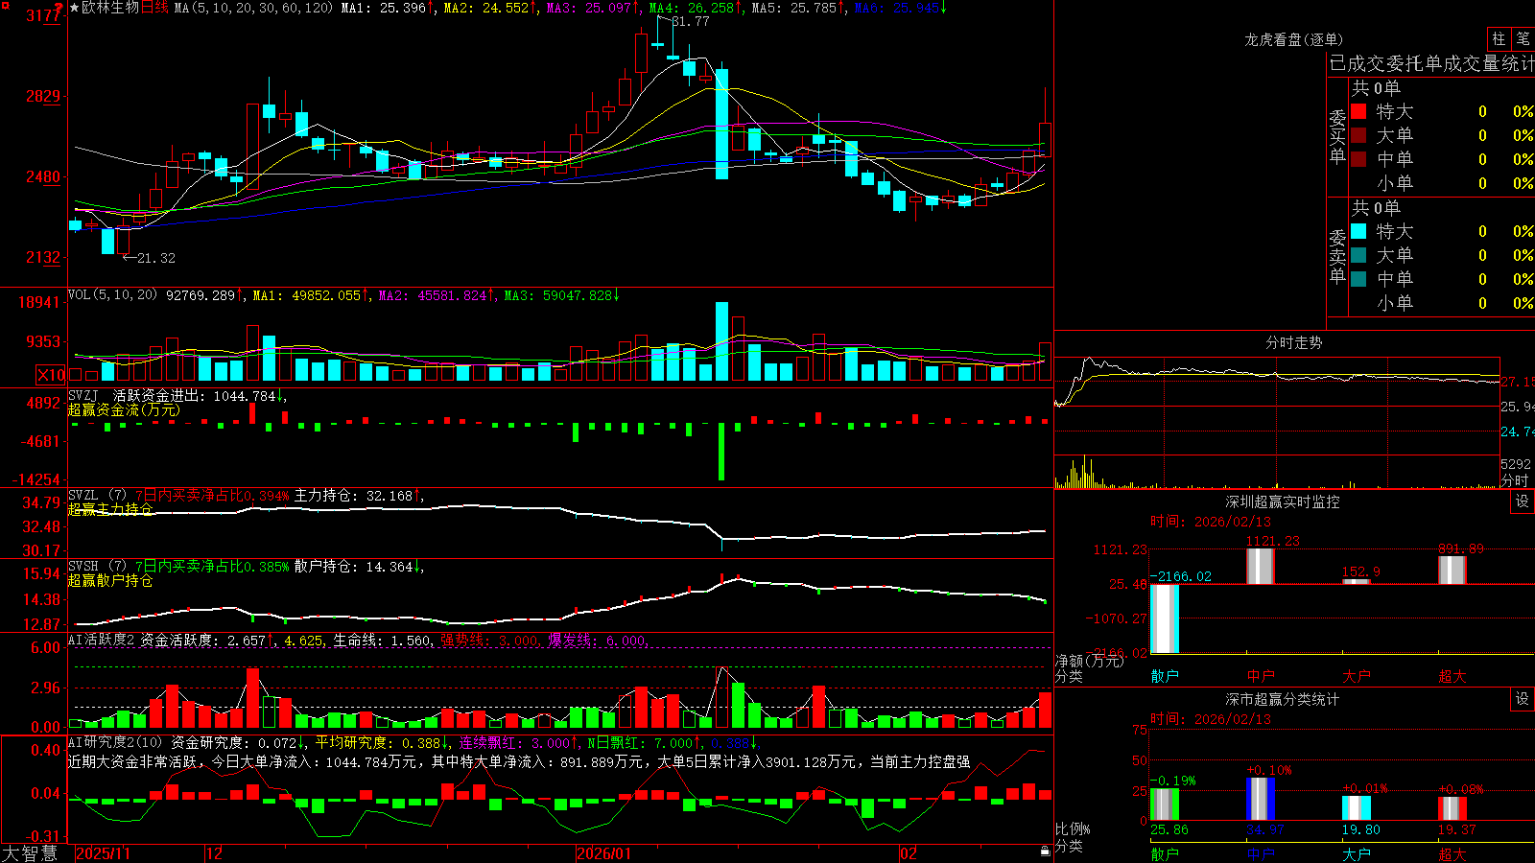Viewport: 1535px width, 863px height.
Task: Click the 分时 label beside the intraday chart
Action: click(1515, 479)
